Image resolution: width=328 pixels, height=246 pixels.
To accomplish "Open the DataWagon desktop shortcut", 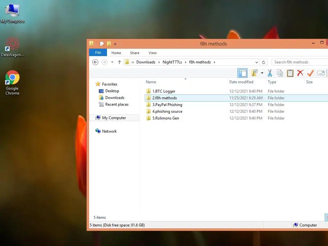I will (12, 47).
